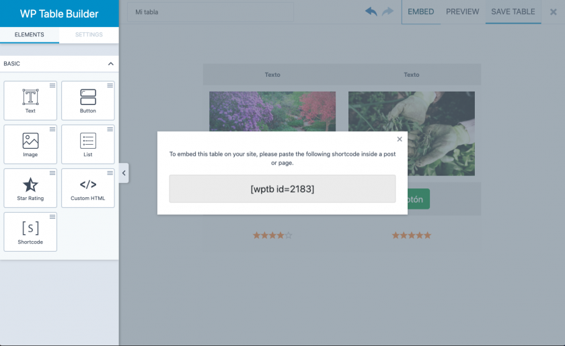Choose the Image element icon

click(x=30, y=141)
